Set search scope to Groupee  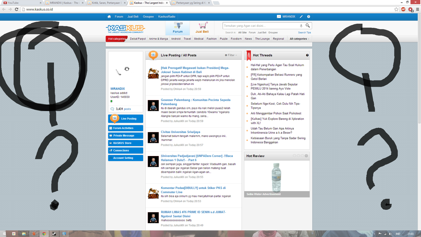tap(273, 33)
